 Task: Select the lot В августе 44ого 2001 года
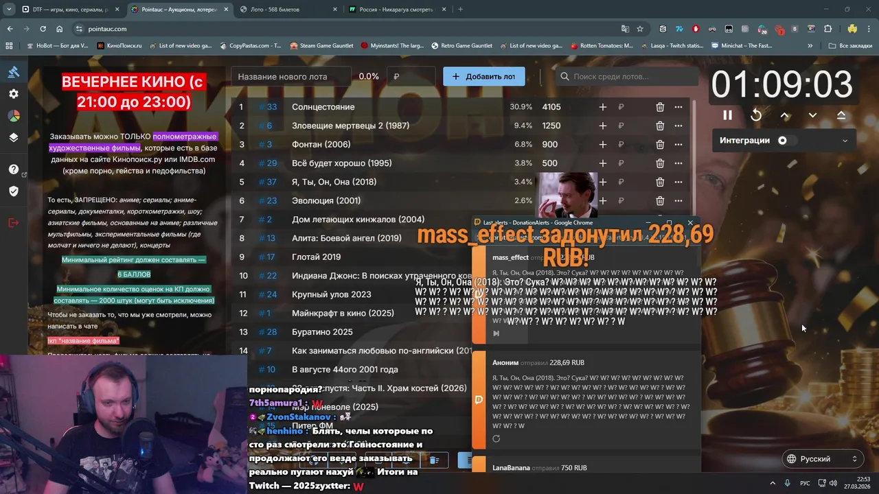pyautogui.click(x=345, y=369)
